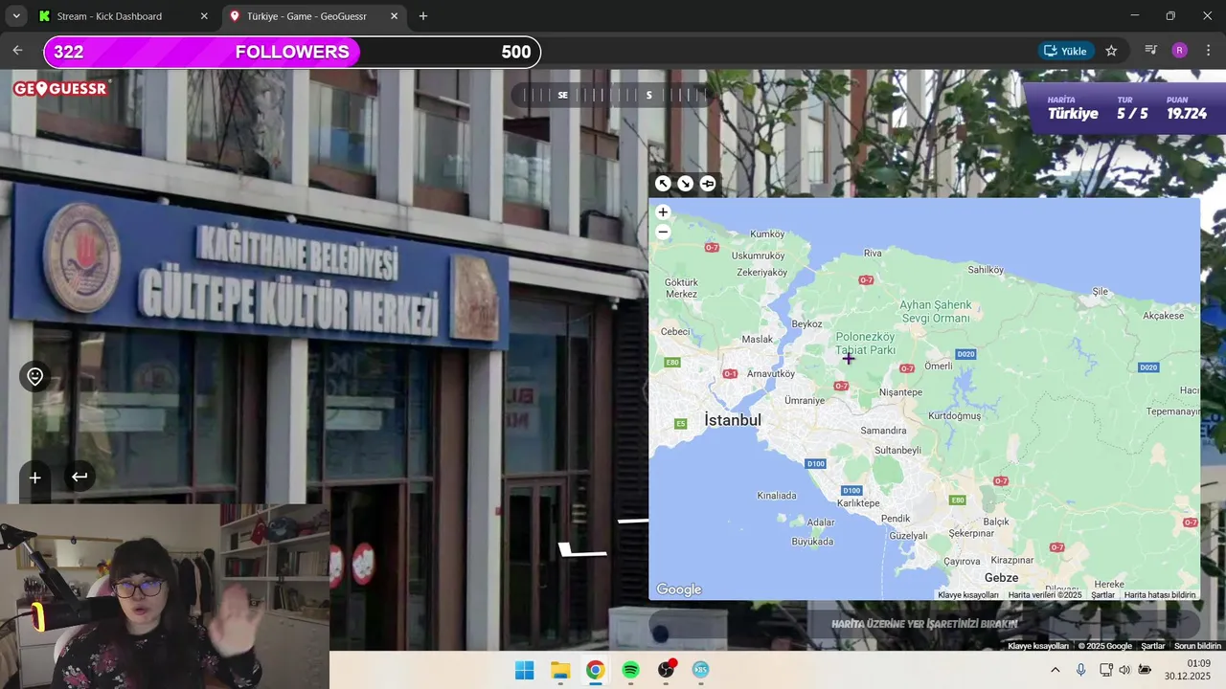Zoom in on the guess map
The width and height of the screenshot is (1226, 689).
click(x=663, y=212)
